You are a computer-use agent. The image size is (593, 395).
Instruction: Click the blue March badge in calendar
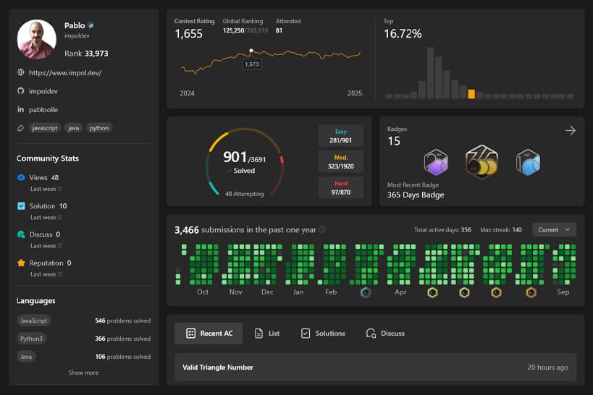(366, 292)
